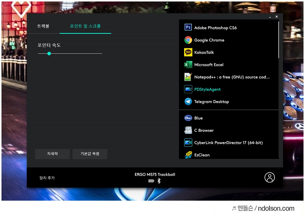This screenshot has width=305, height=216.
Task: Open the user account profile icon
Action: pyautogui.click(x=270, y=177)
